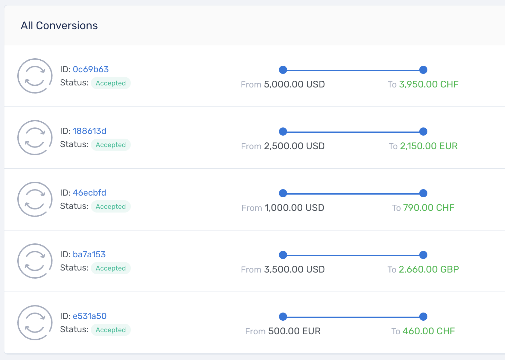505x360 pixels.
Task: Select the e531a50 conversion ID
Action: point(89,316)
